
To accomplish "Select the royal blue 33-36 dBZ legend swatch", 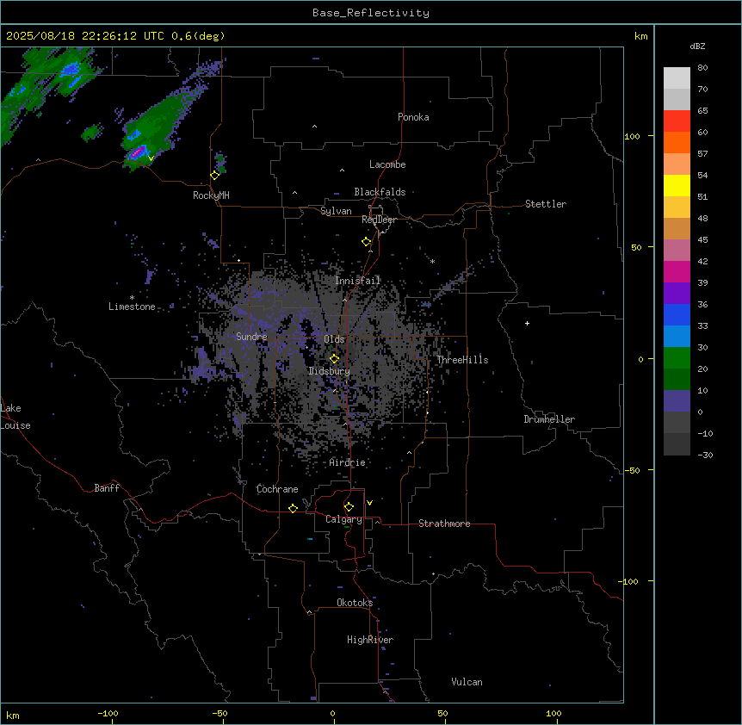I will (x=677, y=314).
